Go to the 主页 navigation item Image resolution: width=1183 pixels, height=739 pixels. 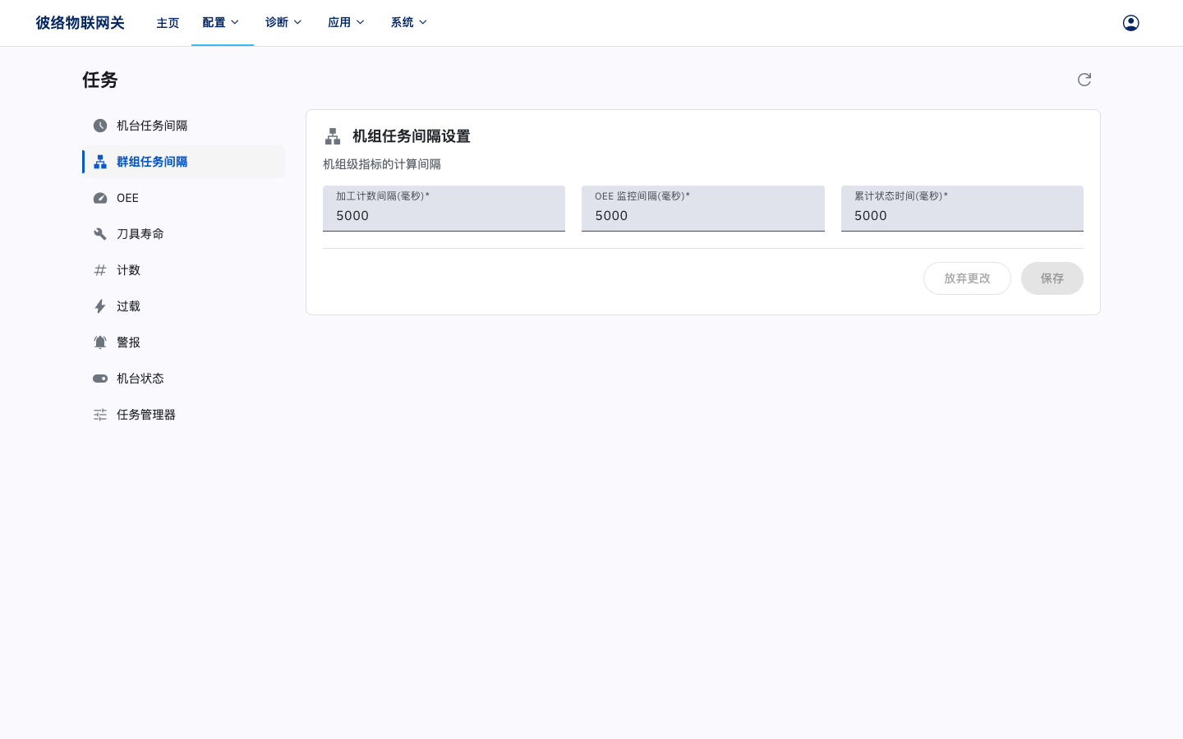point(168,23)
